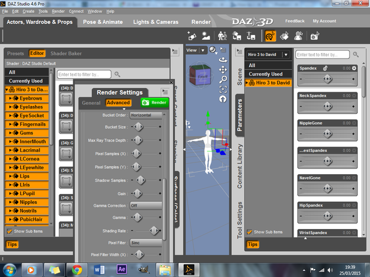Click the Parameters filter search magnifier
The height and width of the screenshot is (277, 370).
click(x=356, y=55)
